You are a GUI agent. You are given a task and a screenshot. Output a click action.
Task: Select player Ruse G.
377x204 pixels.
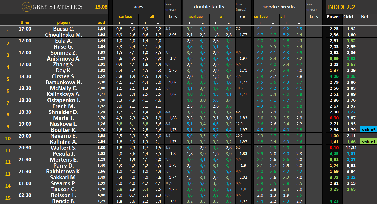coord(64,47)
